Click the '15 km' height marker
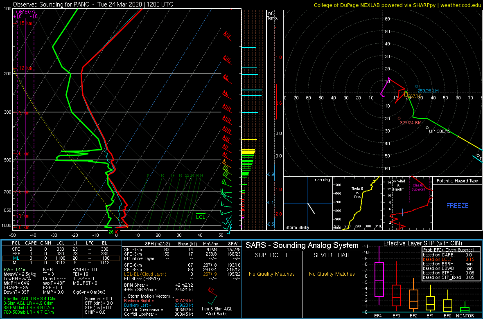This screenshot has height=319, width=483. pos(25,23)
